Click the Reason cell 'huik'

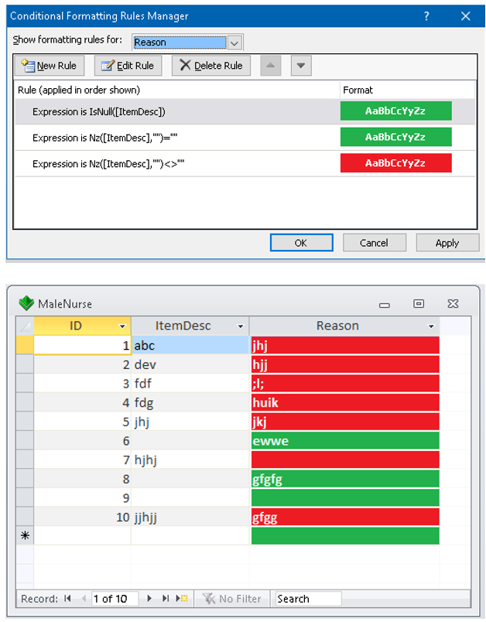(345, 402)
